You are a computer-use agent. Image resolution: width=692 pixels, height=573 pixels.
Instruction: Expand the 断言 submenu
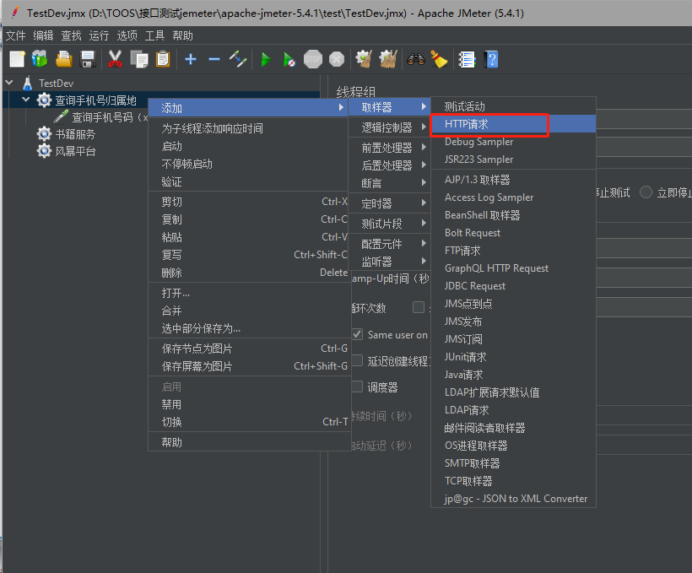click(x=389, y=183)
